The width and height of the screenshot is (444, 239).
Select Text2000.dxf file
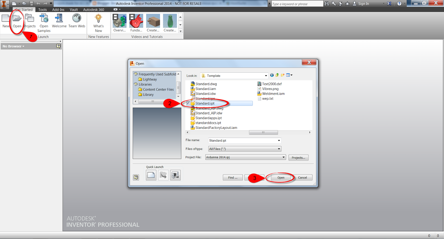tap(269, 84)
